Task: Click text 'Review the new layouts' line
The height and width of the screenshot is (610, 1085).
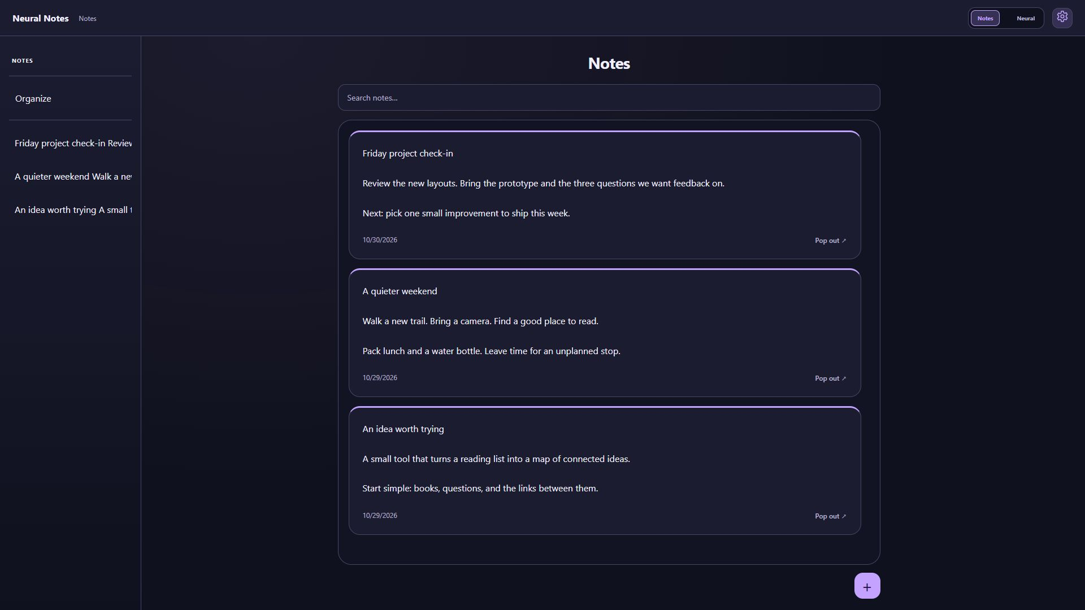Action: pyautogui.click(x=543, y=184)
